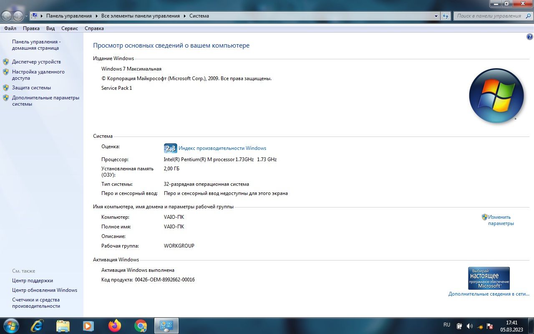Launch Google Chrome from the taskbar

[141, 326]
